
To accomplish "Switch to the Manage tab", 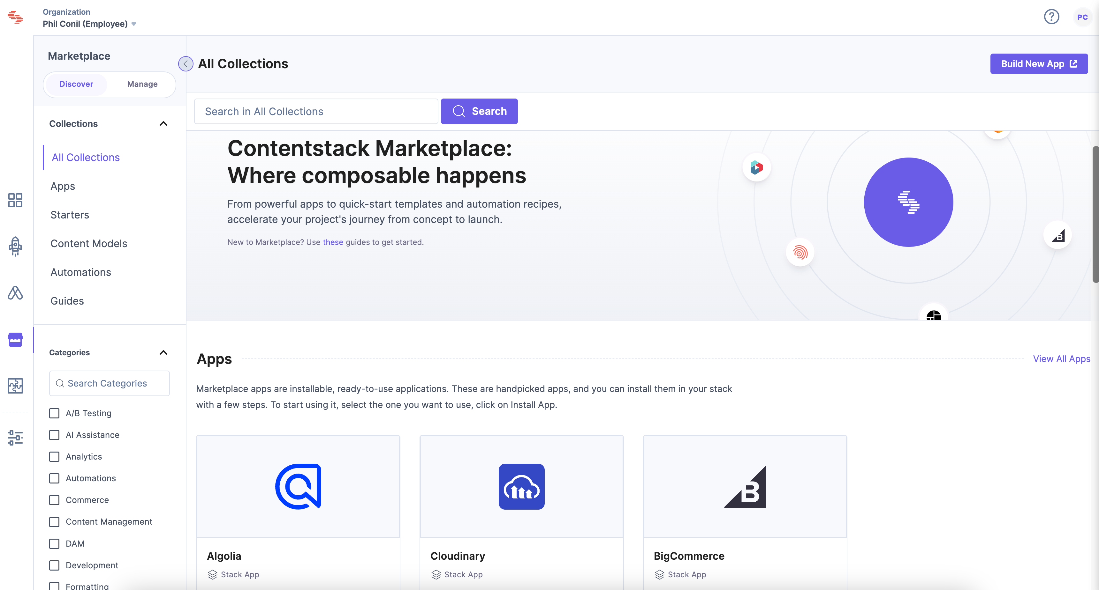I will (142, 84).
